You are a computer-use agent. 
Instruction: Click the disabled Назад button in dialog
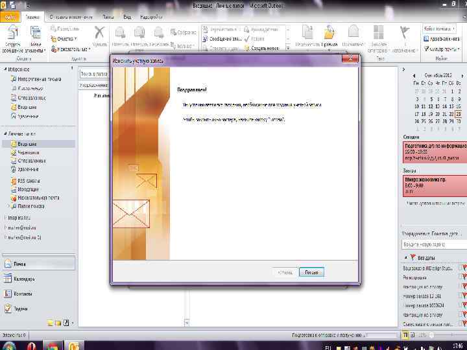285,272
